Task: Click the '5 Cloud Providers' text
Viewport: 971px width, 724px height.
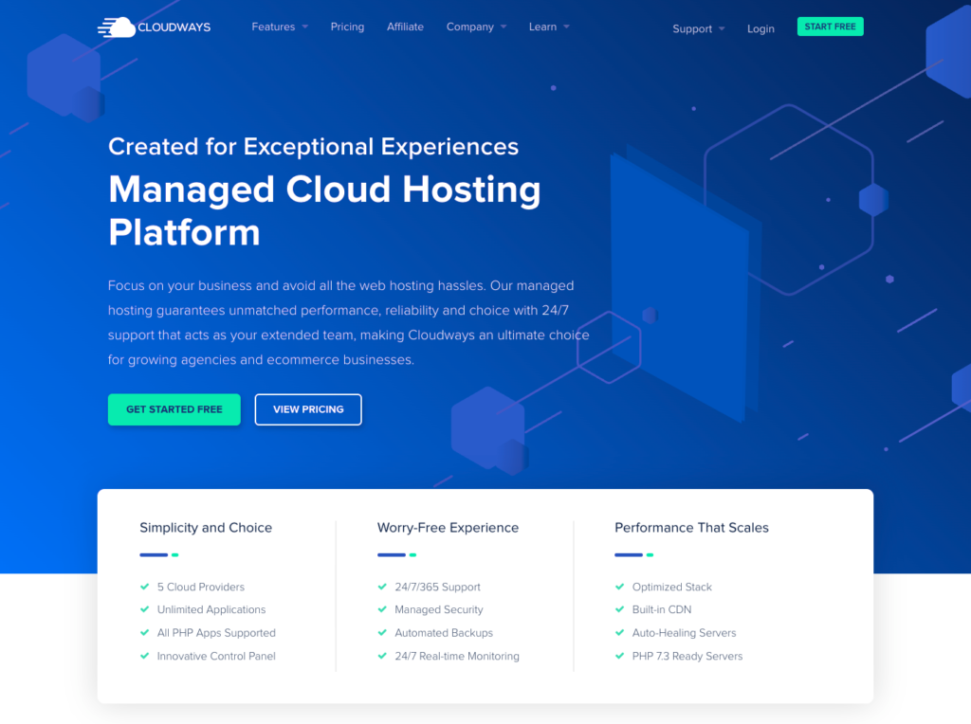Action: tap(201, 587)
